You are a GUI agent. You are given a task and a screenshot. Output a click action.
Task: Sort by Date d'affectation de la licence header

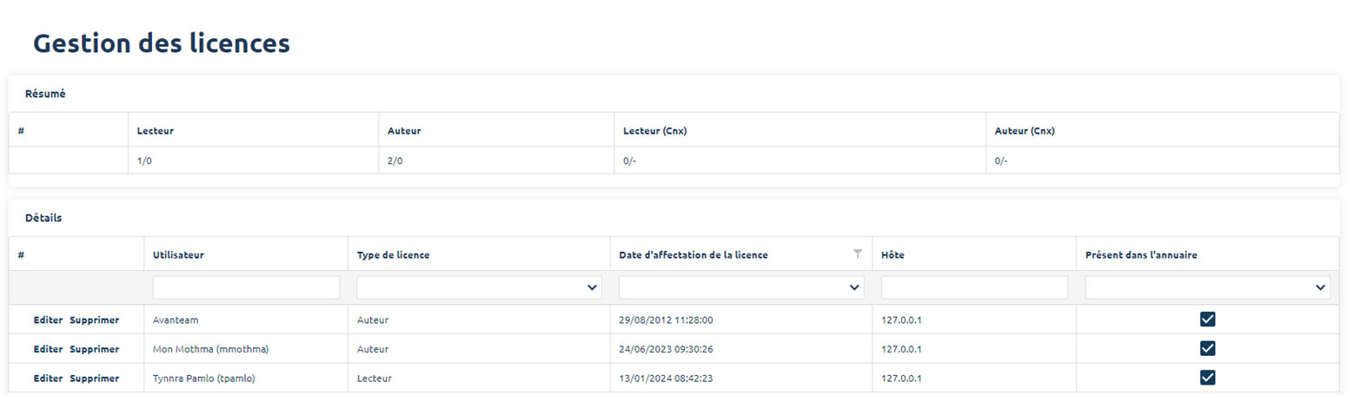(693, 255)
